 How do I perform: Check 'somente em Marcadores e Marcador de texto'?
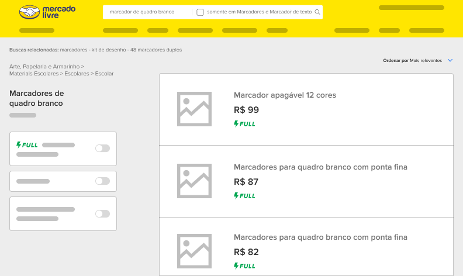[x=200, y=12]
